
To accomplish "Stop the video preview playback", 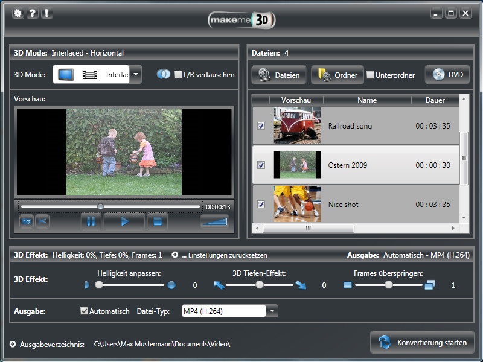I will [x=157, y=221].
